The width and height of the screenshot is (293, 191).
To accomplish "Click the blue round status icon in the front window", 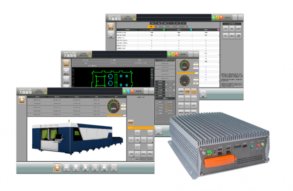I will click(128, 91).
